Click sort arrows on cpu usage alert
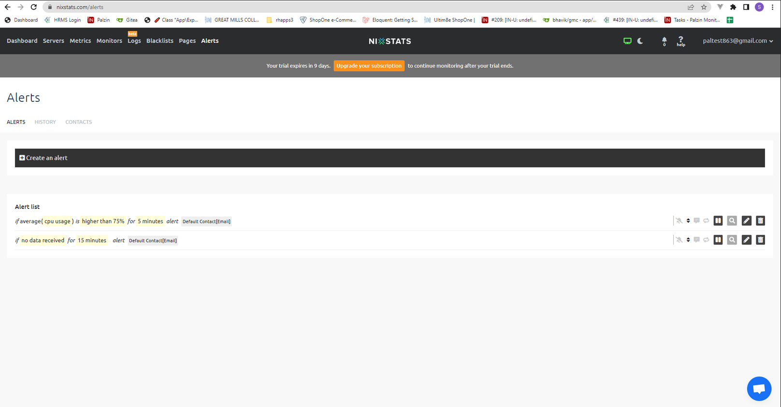 688,221
